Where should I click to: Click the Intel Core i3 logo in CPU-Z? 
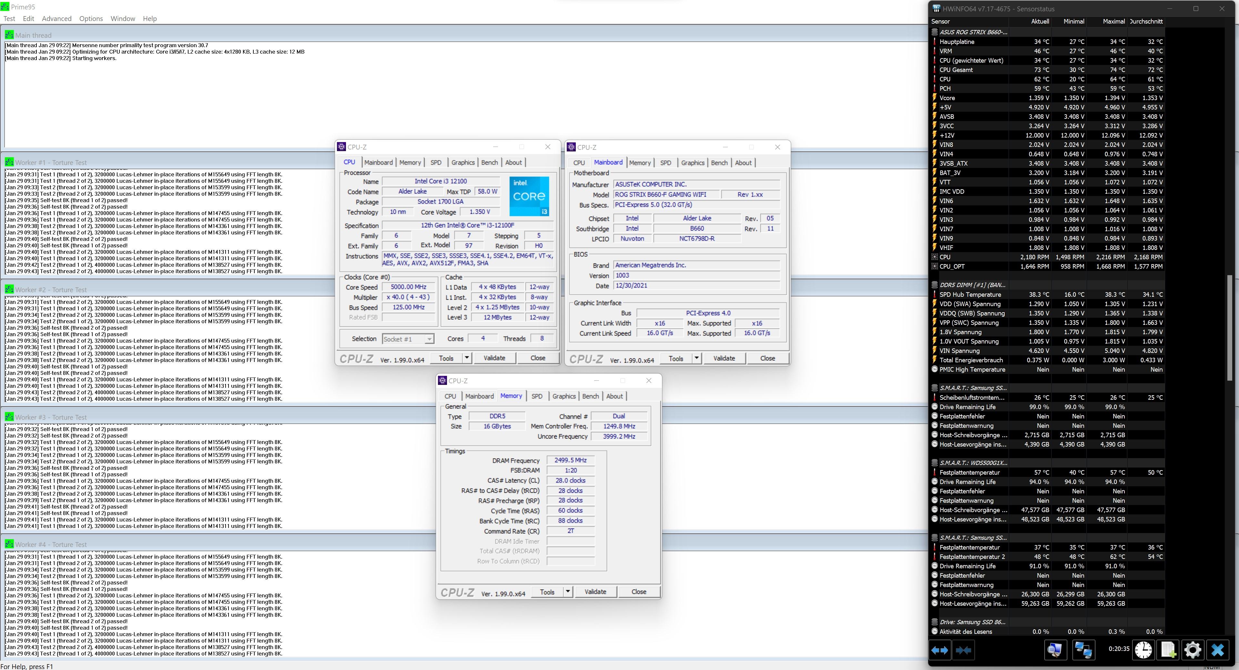coord(529,196)
